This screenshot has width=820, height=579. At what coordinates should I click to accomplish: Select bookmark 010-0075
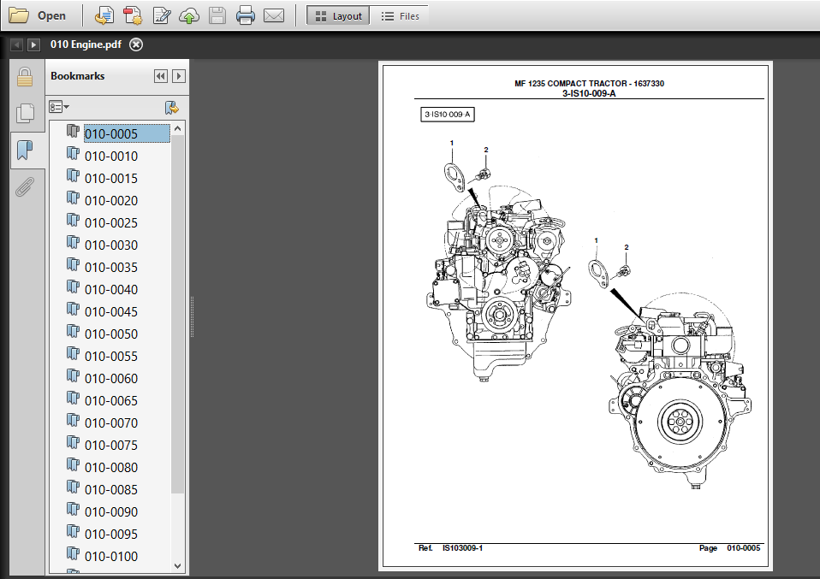[x=111, y=445]
